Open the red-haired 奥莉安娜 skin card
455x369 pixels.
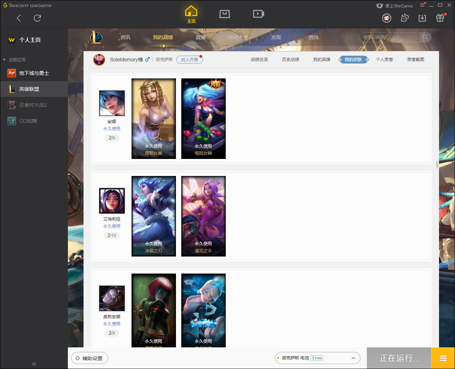click(x=154, y=310)
